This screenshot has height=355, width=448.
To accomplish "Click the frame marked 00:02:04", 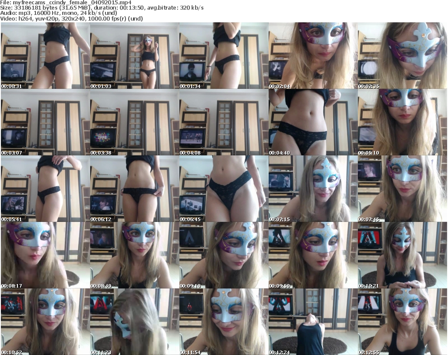I will click(313, 56).
